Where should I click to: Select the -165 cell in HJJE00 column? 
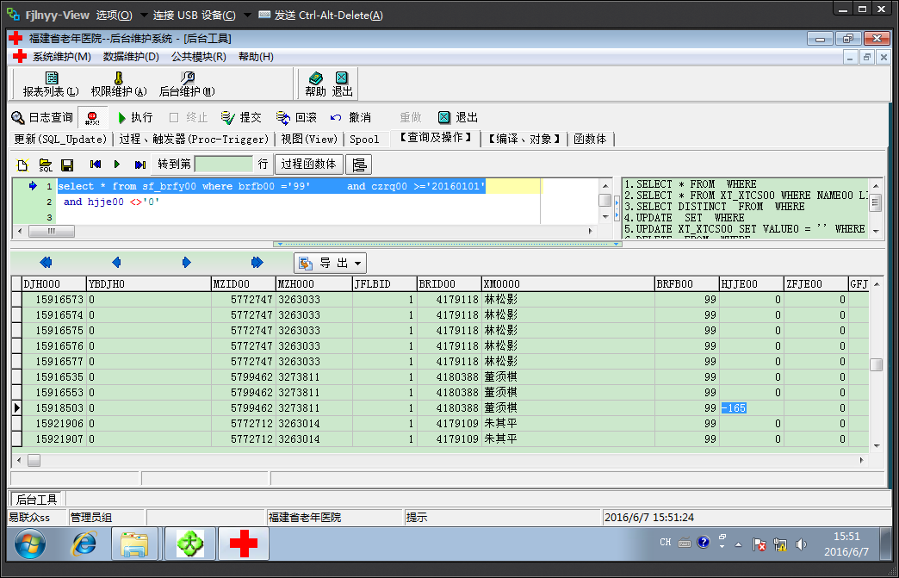click(x=751, y=408)
